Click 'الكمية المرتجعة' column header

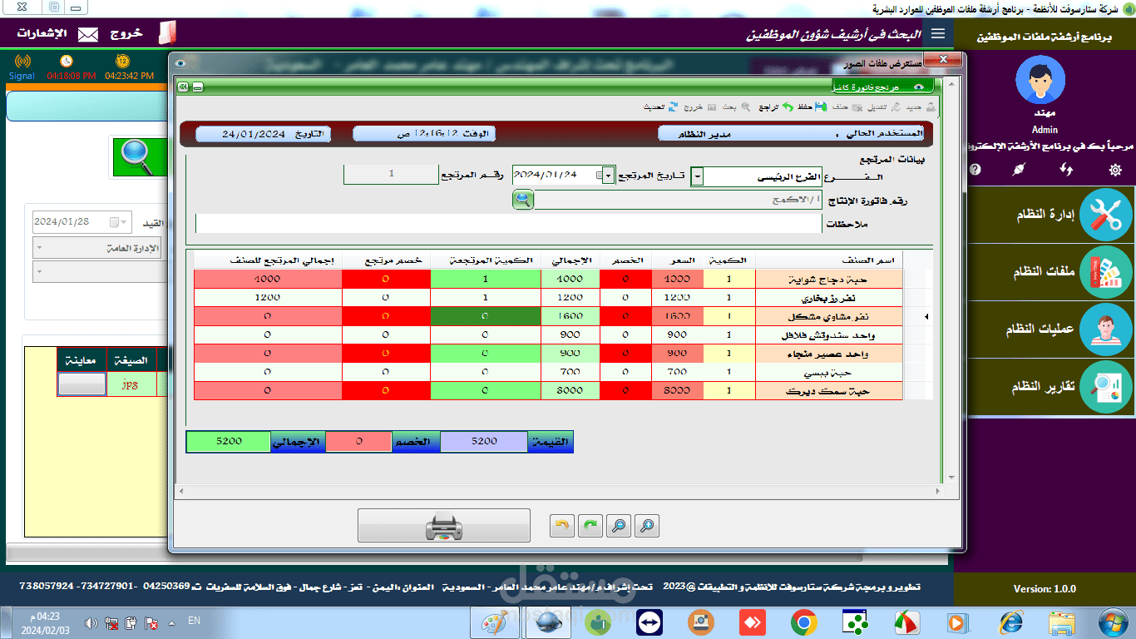pyautogui.click(x=486, y=260)
